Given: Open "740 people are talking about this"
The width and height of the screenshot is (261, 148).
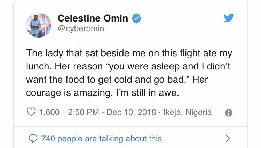Looking at the screenshot, I should [101, 139].
